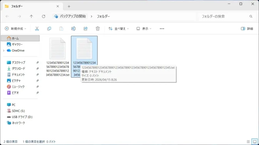Open the 新規作成 dropdown
The height and width of the screenshot is (145, 259).
pyautogui.click(x=15, y=29)
